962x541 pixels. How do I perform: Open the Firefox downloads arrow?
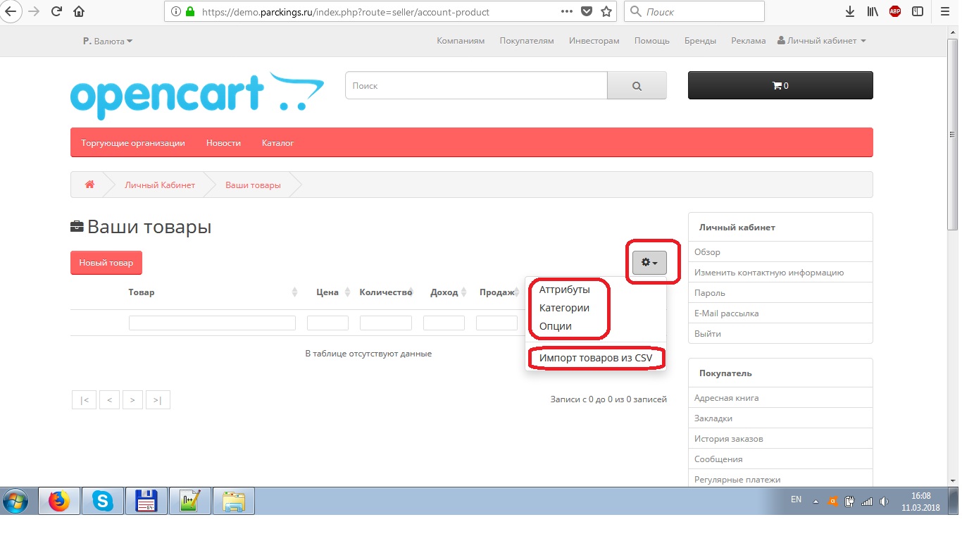point(850,11)
